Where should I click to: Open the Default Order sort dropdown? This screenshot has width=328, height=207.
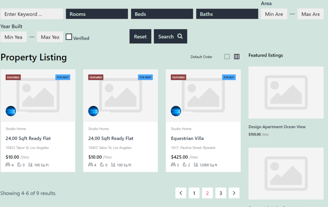tap(201, 57)
